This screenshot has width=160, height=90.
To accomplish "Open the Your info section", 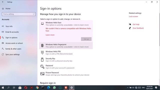I will tap(9, 26).
